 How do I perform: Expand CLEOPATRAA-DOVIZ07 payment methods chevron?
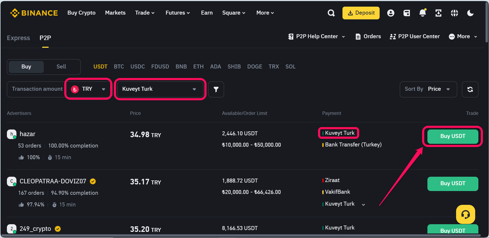point(363,205)
